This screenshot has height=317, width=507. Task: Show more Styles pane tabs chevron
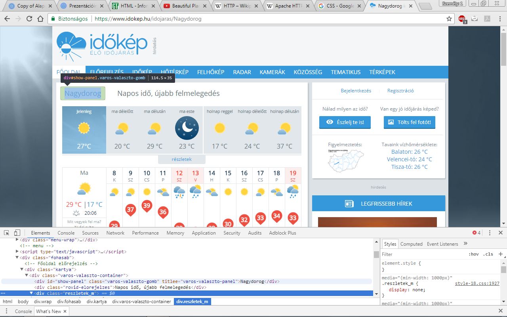(x=465, y=244)
